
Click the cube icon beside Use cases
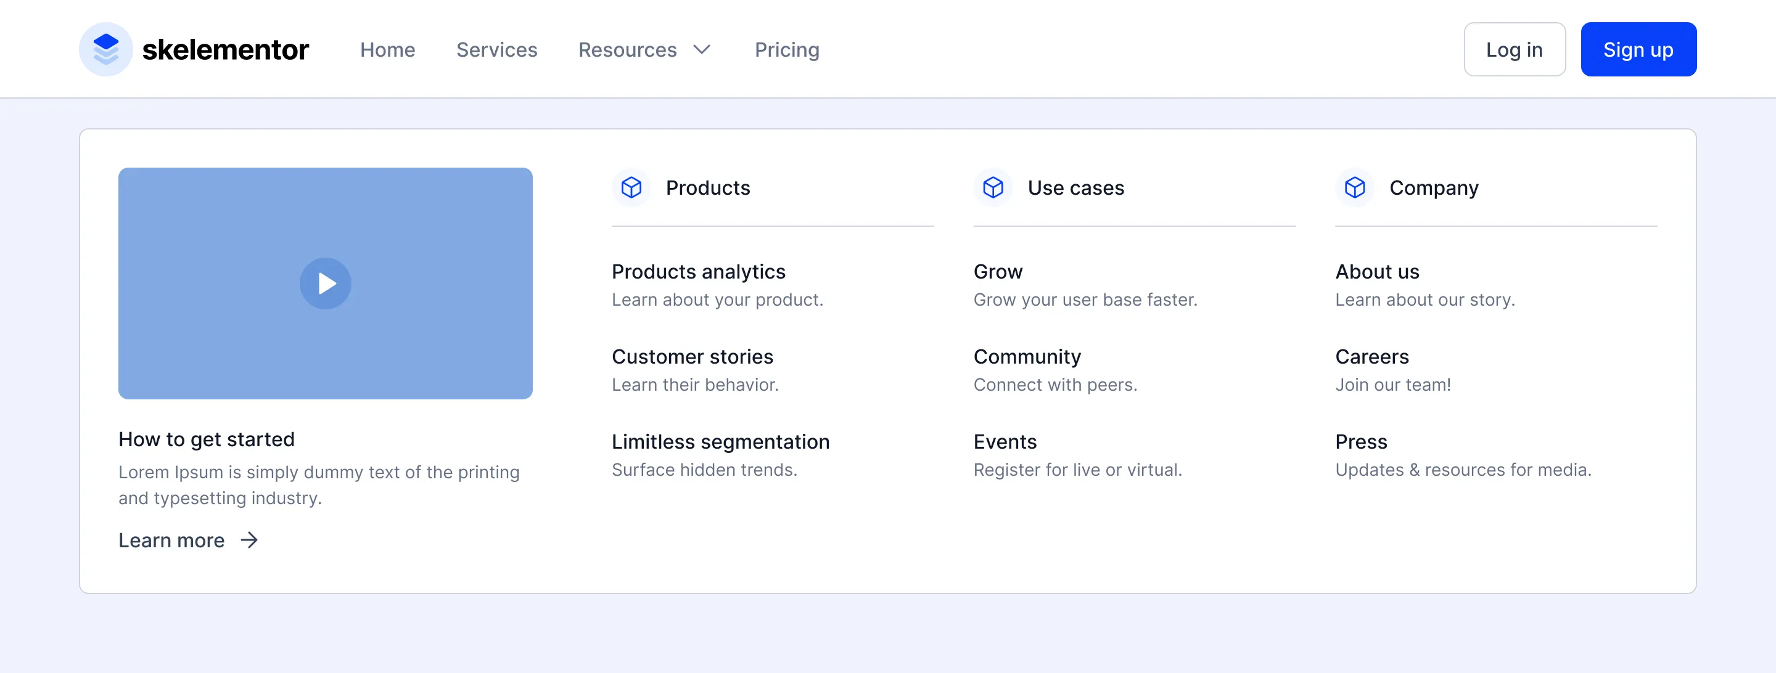[x=993, y=187]
